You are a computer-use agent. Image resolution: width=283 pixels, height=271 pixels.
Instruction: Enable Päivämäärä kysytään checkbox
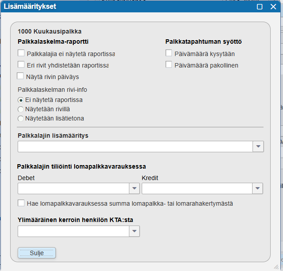[169, 53]
